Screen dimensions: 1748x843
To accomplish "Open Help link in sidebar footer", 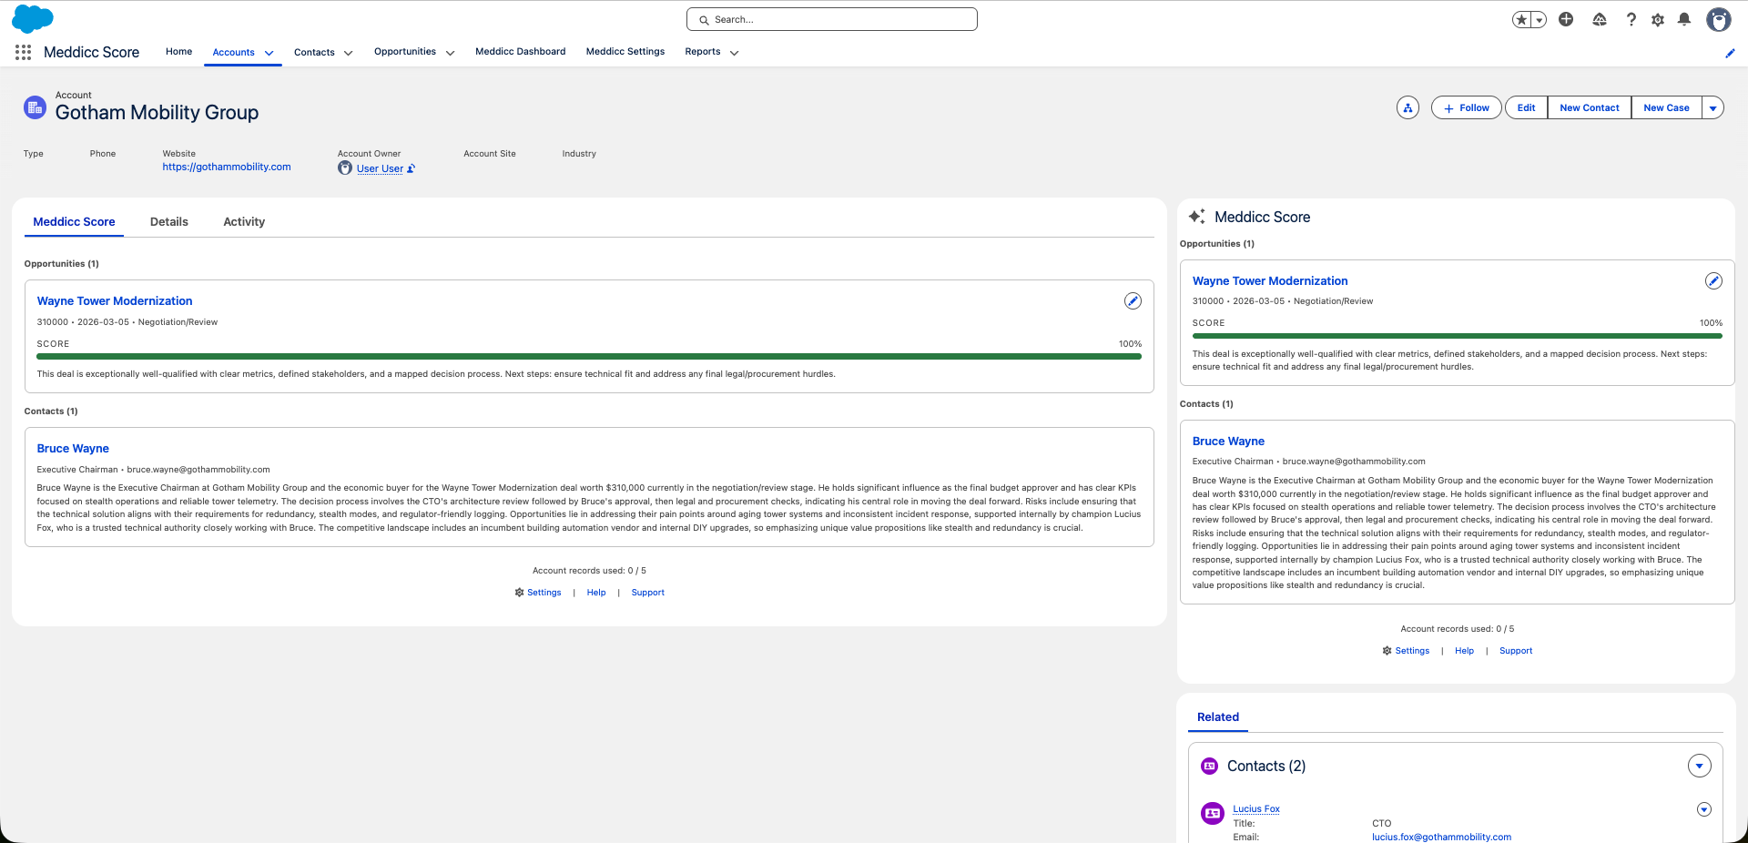I will point(1464,651).
